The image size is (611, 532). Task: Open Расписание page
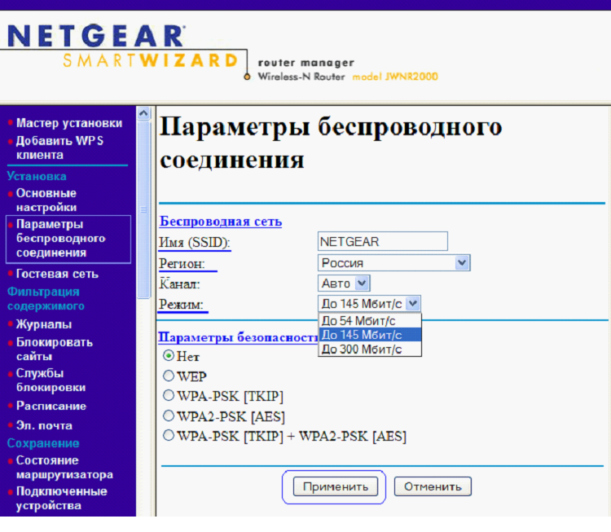[x=51, y=406]
